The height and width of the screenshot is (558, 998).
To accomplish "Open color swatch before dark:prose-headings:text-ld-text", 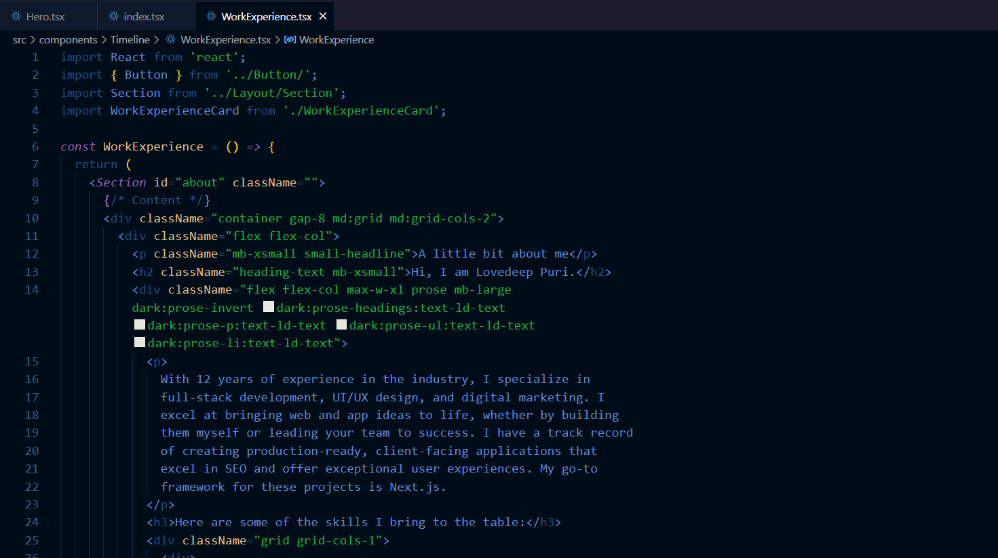I will [x=269, y=307].
